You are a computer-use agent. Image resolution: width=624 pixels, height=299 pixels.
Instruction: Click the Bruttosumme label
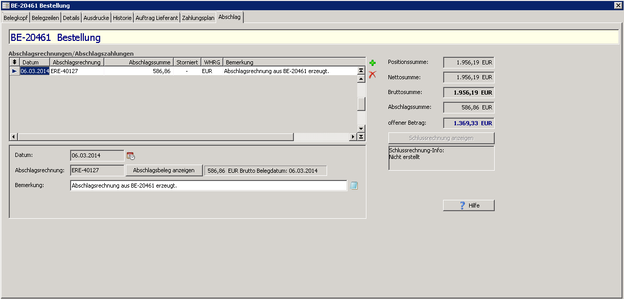pyautogui.click(x=405, y=93)
